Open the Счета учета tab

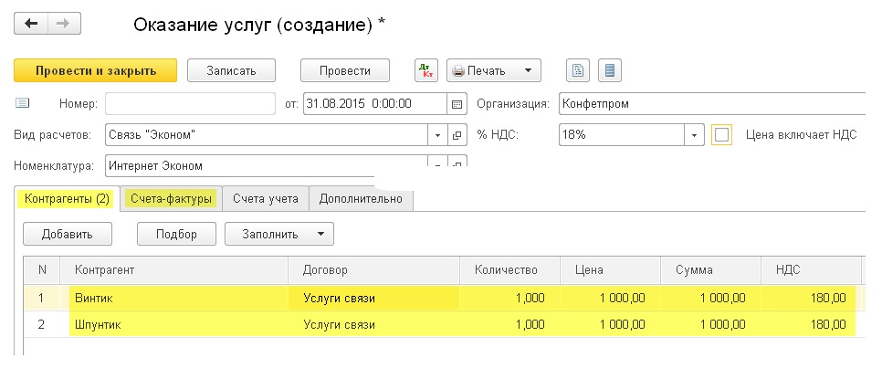tap(266, 199)
